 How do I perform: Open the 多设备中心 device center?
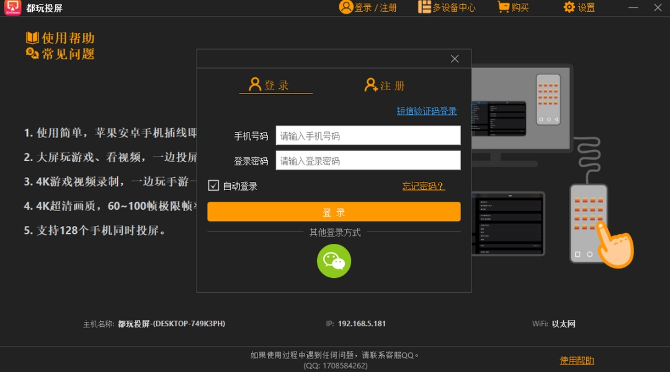point(446,7)
